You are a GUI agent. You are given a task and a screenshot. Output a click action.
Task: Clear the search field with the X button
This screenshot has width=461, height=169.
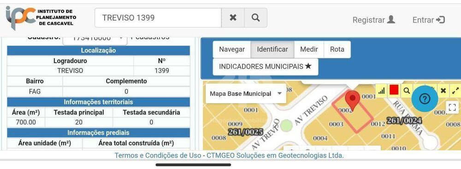click(232, 17)
